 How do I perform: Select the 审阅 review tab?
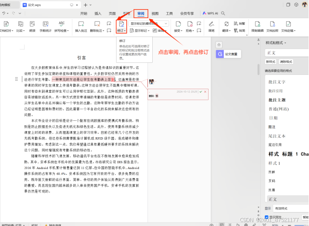tap(141, 13)
